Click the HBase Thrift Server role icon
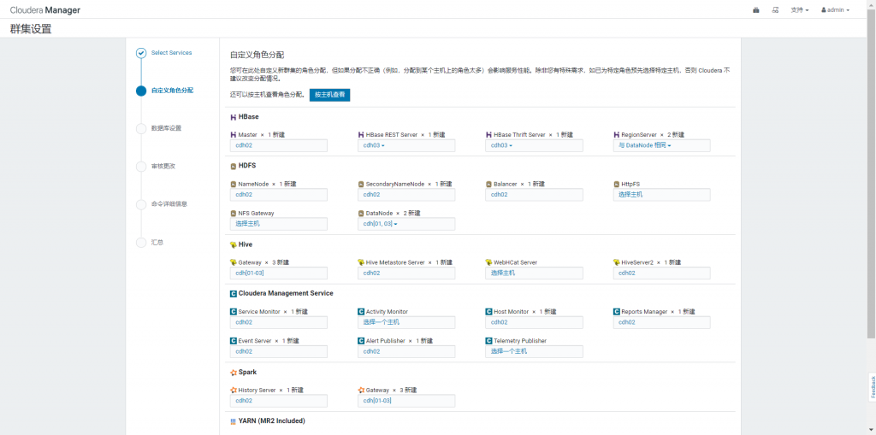The height and width of the screenshot is (435, 876). click(x=488, y=135)
